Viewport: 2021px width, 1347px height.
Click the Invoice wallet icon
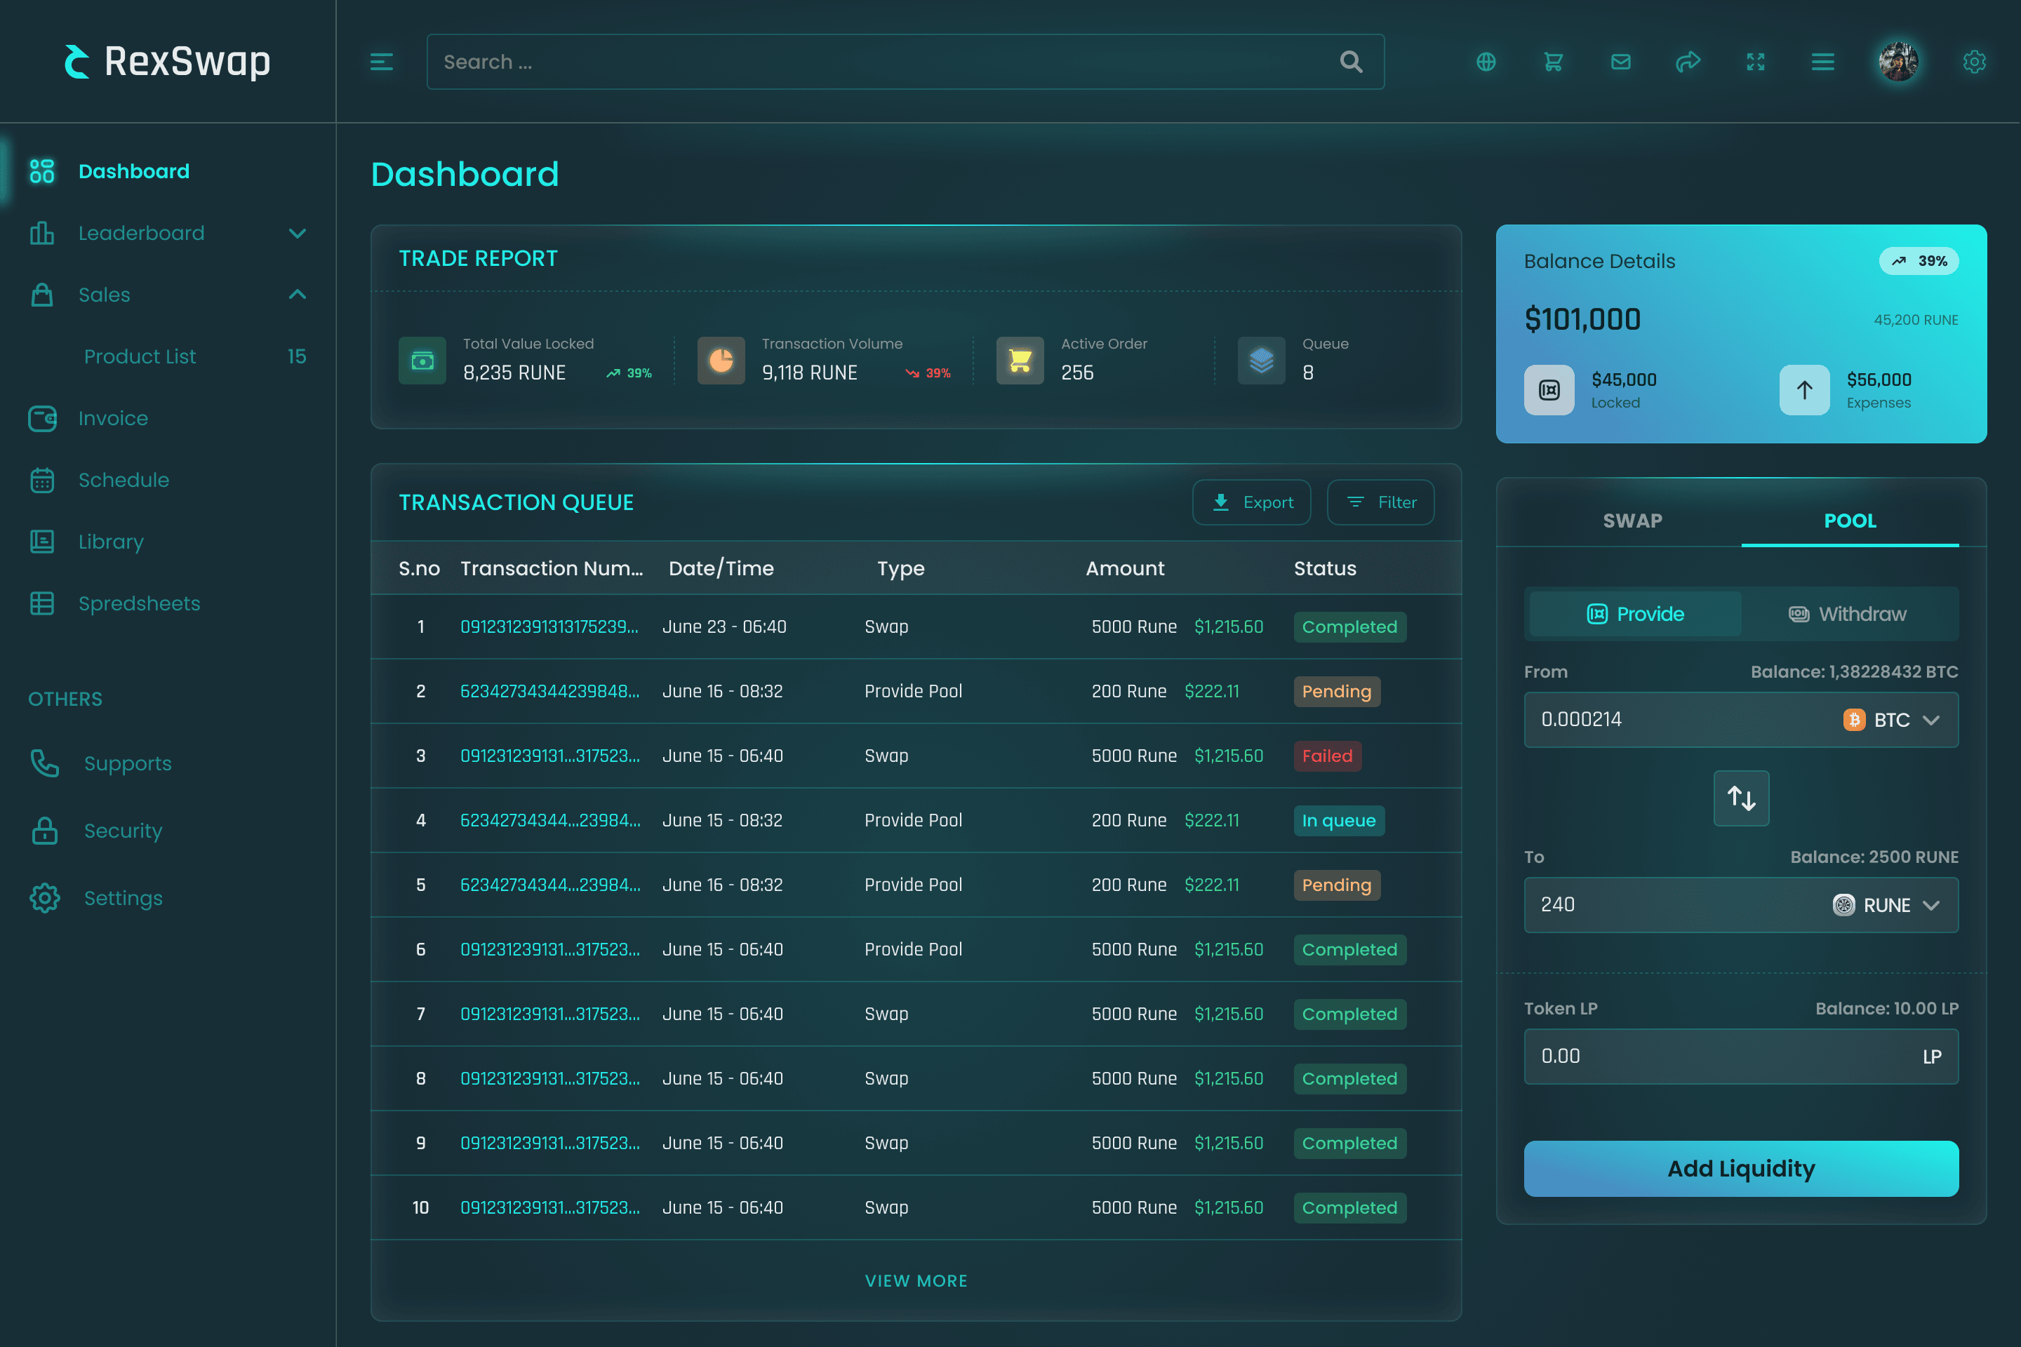point(42,418)
